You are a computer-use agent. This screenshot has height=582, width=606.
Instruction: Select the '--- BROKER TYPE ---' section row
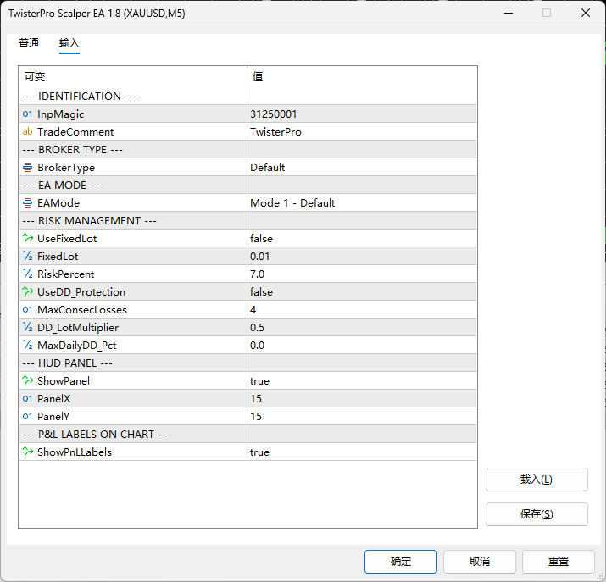tap(247, 149)
